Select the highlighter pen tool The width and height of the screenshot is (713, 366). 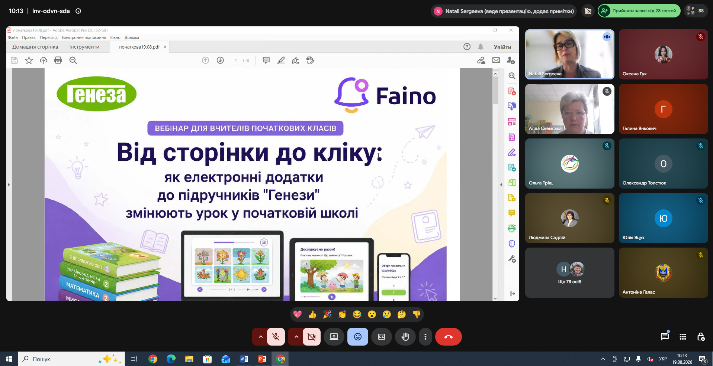[281, 60]
